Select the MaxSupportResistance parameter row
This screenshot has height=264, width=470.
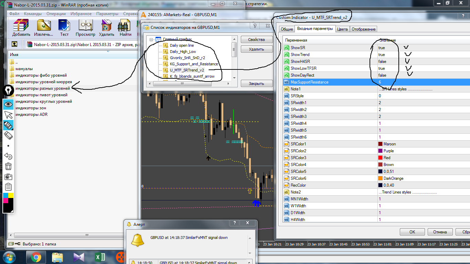tap(376, 82)
